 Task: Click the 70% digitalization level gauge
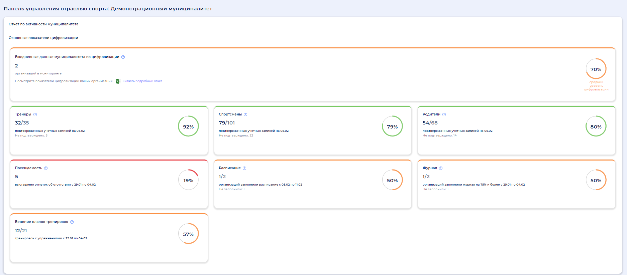596,69
